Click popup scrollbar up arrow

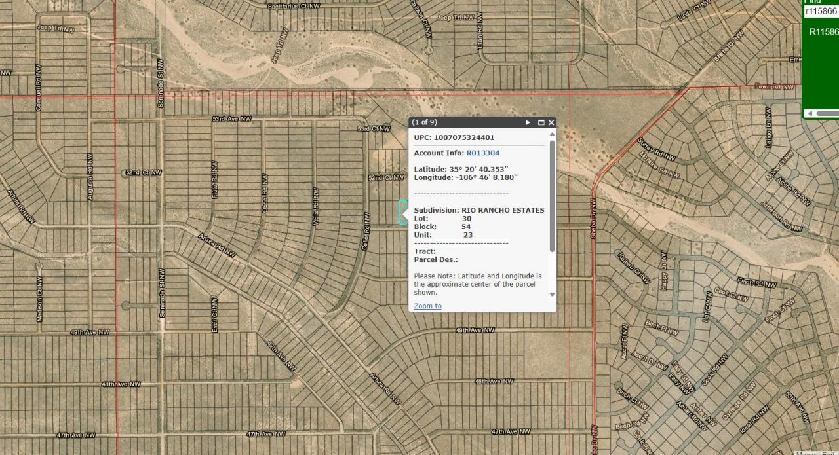(x=552, y=134)
